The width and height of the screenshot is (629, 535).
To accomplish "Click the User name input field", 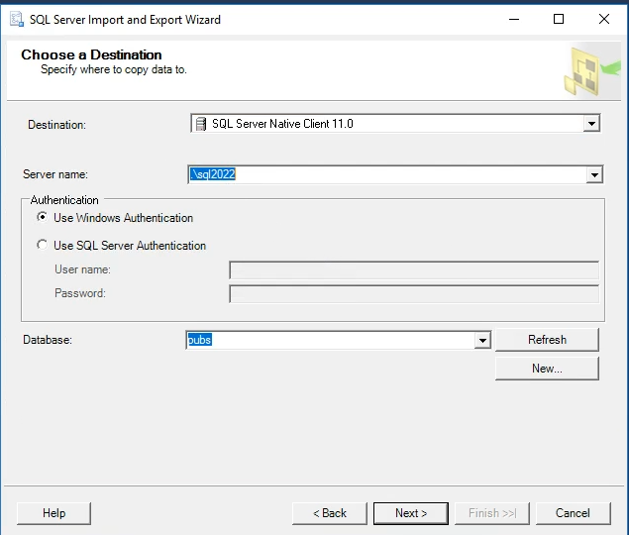I will [x=414, y=270].
